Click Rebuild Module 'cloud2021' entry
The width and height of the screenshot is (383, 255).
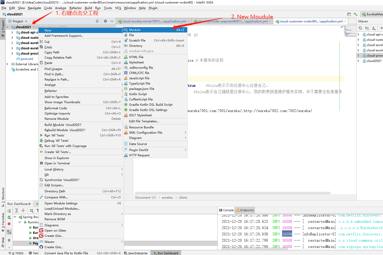tap(81, 130)
